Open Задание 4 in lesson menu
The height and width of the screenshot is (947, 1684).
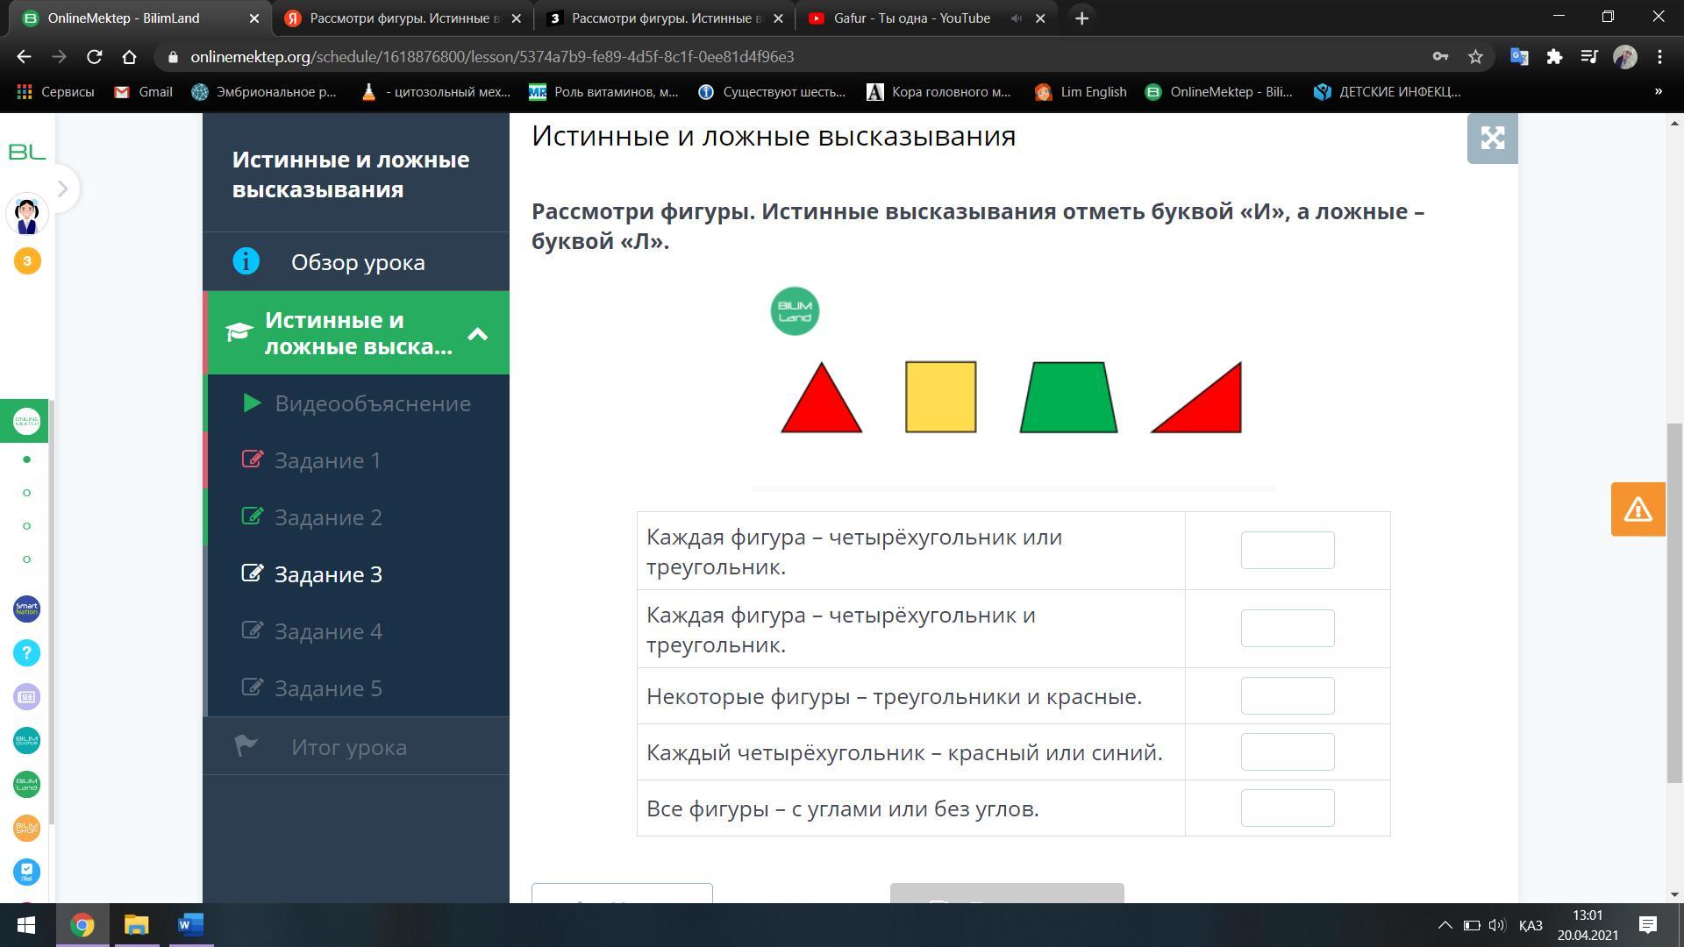pyautogui.click(x=328, y=631)
